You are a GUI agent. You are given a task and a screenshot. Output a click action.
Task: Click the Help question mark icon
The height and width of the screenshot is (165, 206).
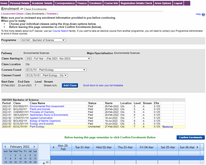[203, 14]
